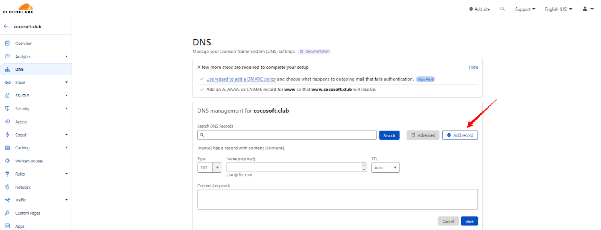This screenshot has height=230, width=601.
Task: Open the Support menu
Action: [x=525, y=9]
